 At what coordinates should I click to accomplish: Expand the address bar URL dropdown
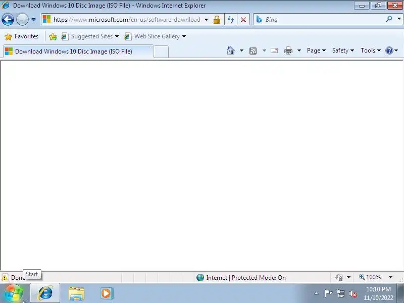207,20
